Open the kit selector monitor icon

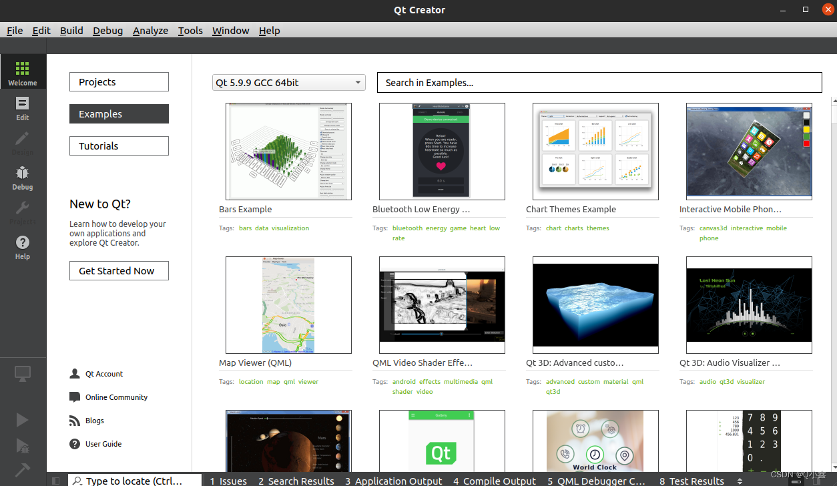(x=22, y=374)
